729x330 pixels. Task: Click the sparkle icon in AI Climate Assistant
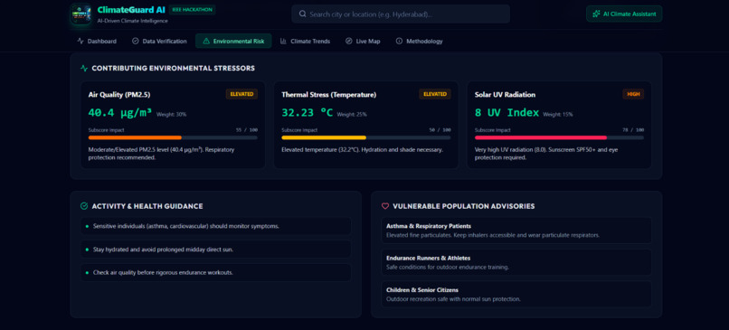pos(596,14)
